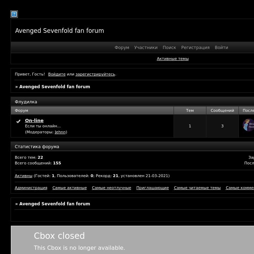Click the Всего тем: 22 text

point(29,157)
